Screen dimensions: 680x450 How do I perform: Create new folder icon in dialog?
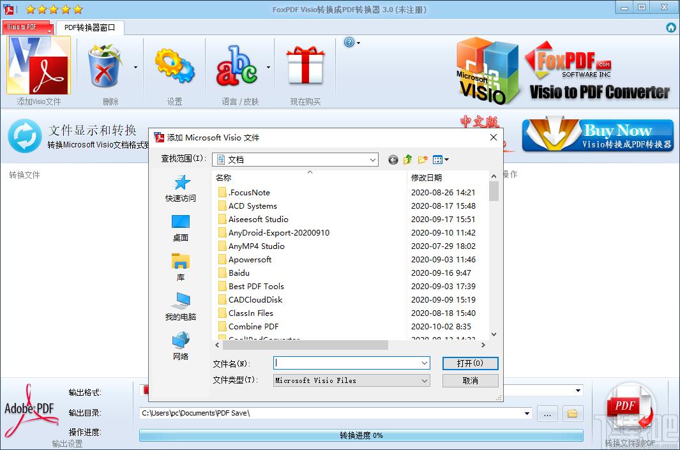pos(423,160)
